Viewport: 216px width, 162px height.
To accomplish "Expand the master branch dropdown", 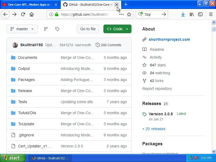I will [22, 29].
